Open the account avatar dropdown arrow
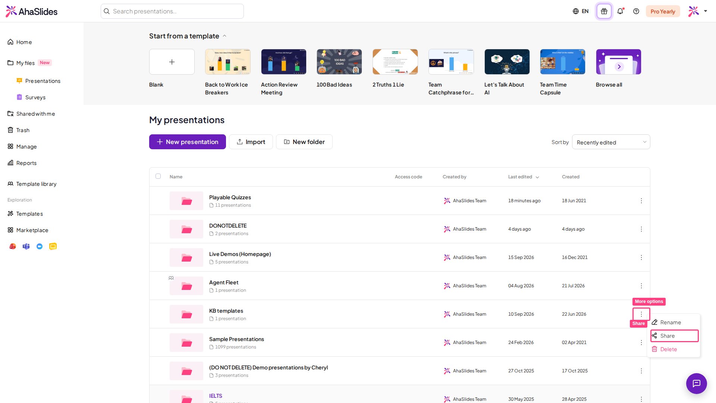Screen dimensions: 716x403 point(706,11)
